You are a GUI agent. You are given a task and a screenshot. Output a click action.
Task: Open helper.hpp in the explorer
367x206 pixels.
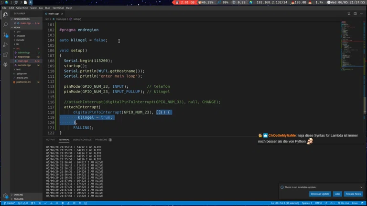point(23,57)
